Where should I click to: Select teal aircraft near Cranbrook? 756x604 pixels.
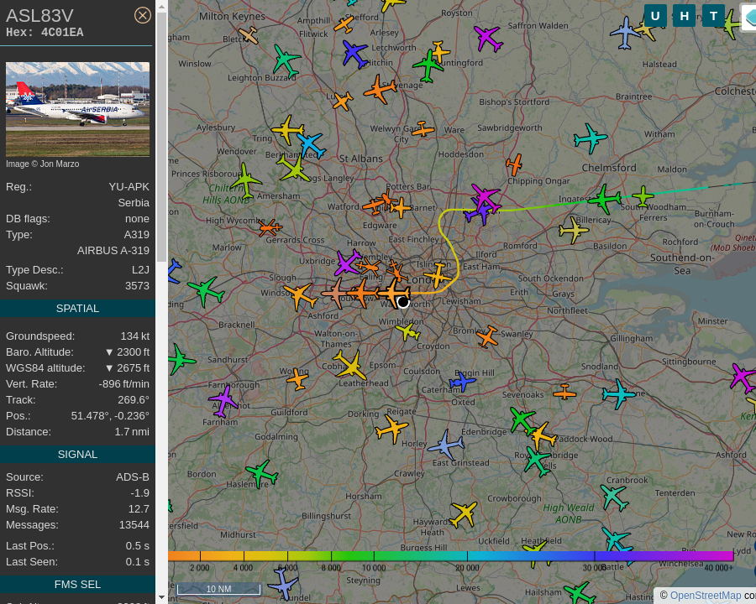pos(614,497)
